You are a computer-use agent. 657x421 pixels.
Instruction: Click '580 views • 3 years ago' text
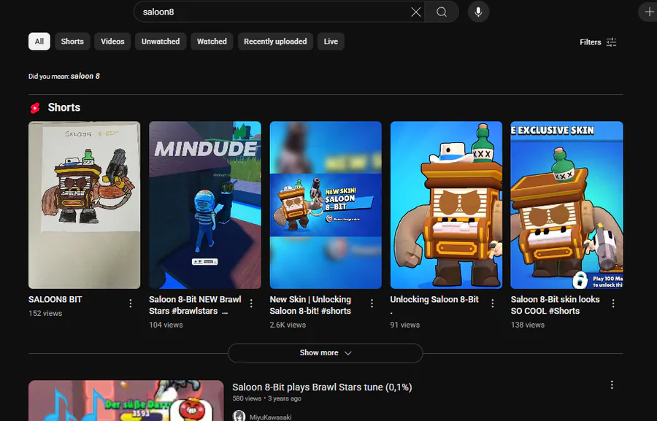click(x=267, y=398)
